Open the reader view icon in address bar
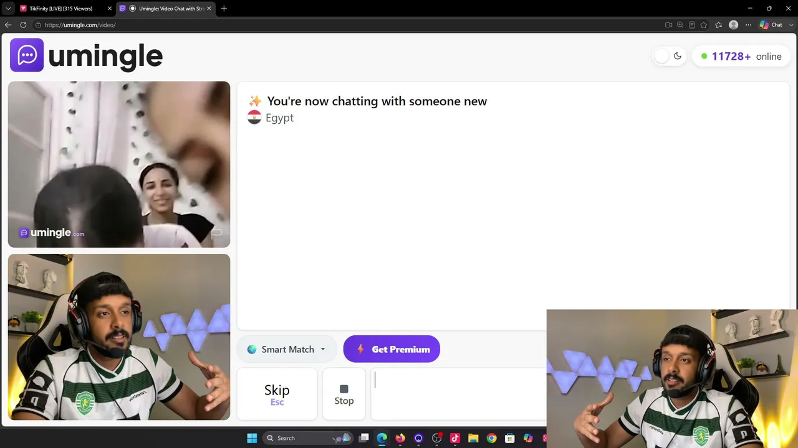The height and width of the screenshot is (448, 798). (692, 25)
